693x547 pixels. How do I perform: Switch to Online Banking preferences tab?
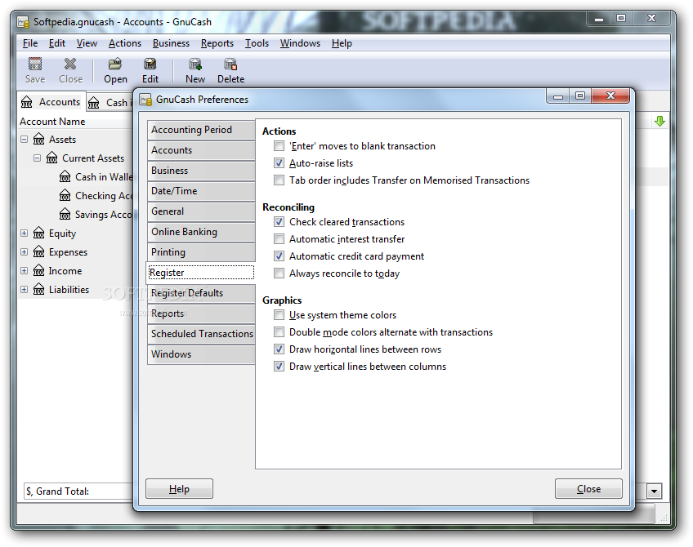201,232
